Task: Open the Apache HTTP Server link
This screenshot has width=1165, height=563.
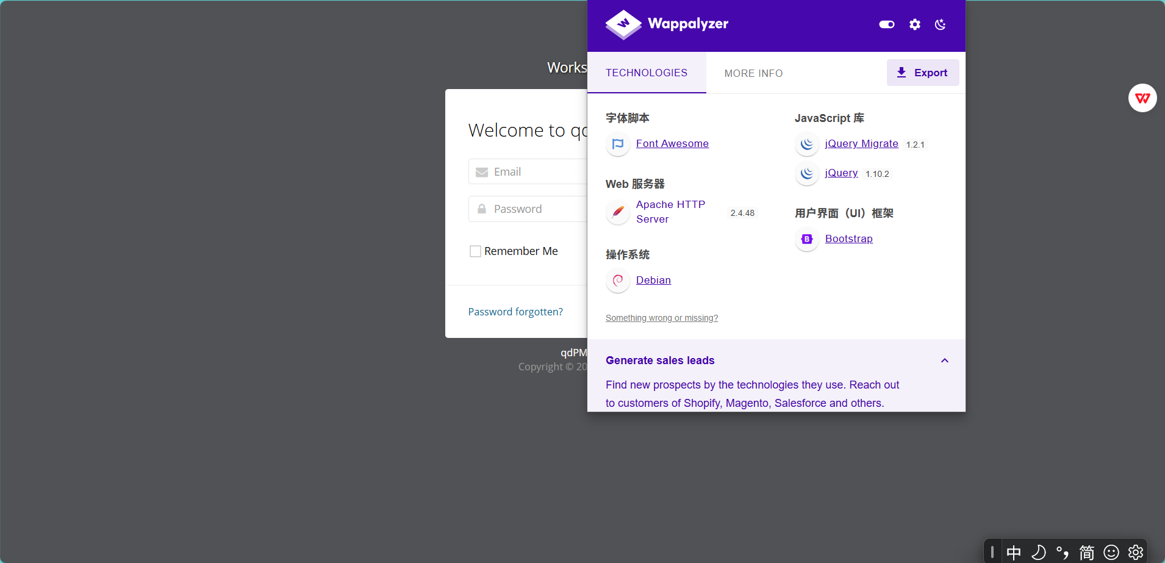Action: click(x=670, y=212)
